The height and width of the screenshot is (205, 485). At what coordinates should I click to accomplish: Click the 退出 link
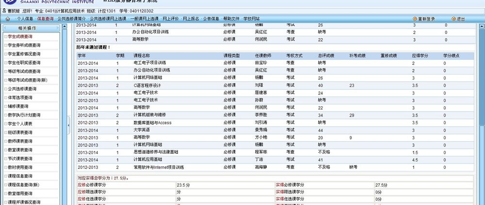[461, 19]
